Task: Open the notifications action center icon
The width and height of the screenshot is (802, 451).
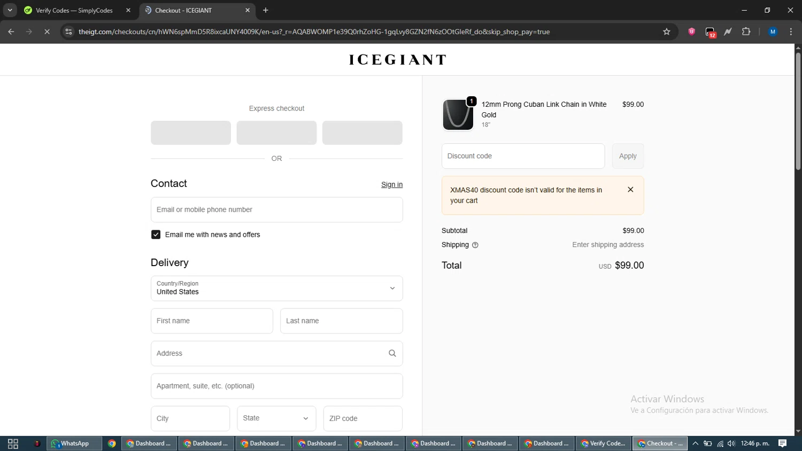Action: click(x=782, y=444)
